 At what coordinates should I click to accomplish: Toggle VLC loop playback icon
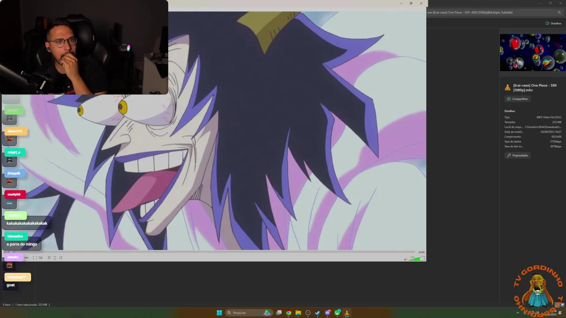[55, 257]
